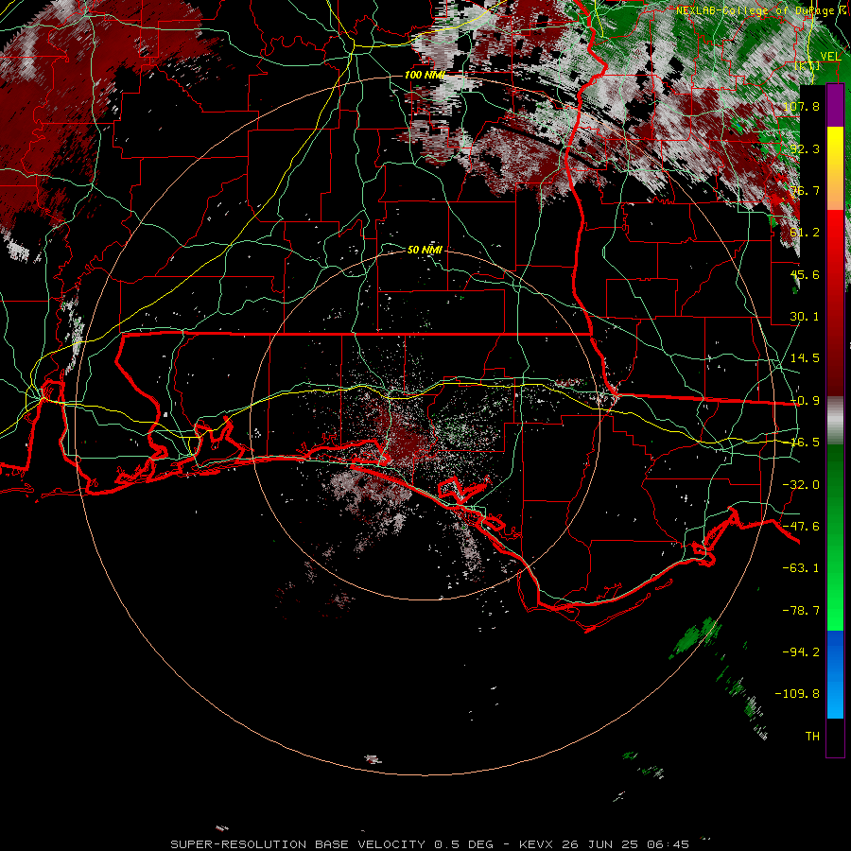Screen dimensions: 851x851
Task: Pick the gray near-zero color bar segment
Action: (x=835, y=421)
